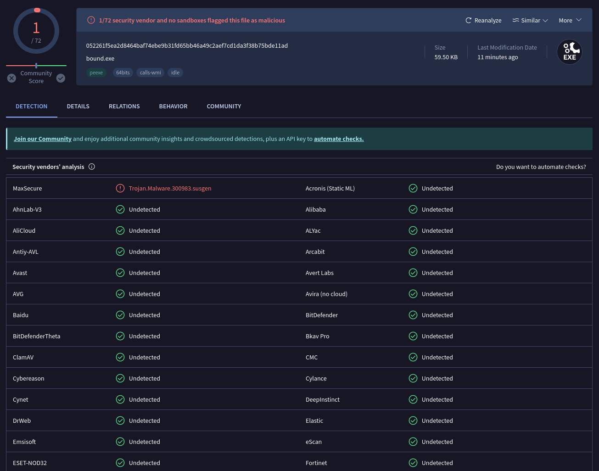Click the ESET-NOD32 vendor name
This screenshot has width=599, height=471.
click(30, 463)
